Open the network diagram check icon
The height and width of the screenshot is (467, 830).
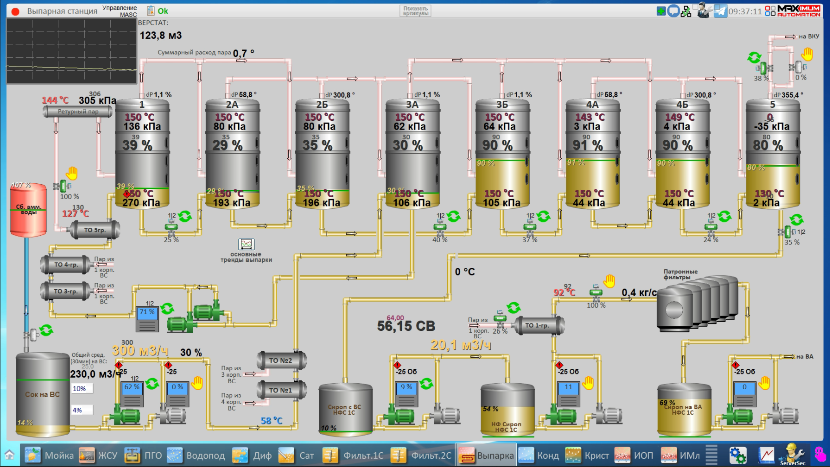686,11
